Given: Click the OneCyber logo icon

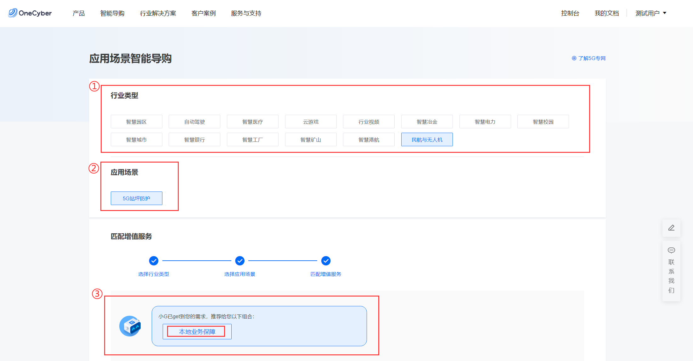Looking at the screenshot, I should pyautogui.click(x=13, y=13).
